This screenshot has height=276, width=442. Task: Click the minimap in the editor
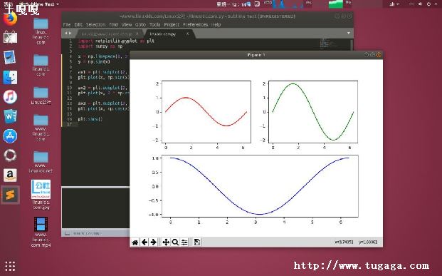click(x=328, y=44)
